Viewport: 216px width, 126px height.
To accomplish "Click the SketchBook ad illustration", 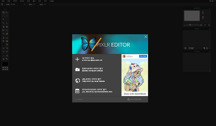I will (135, 75).
